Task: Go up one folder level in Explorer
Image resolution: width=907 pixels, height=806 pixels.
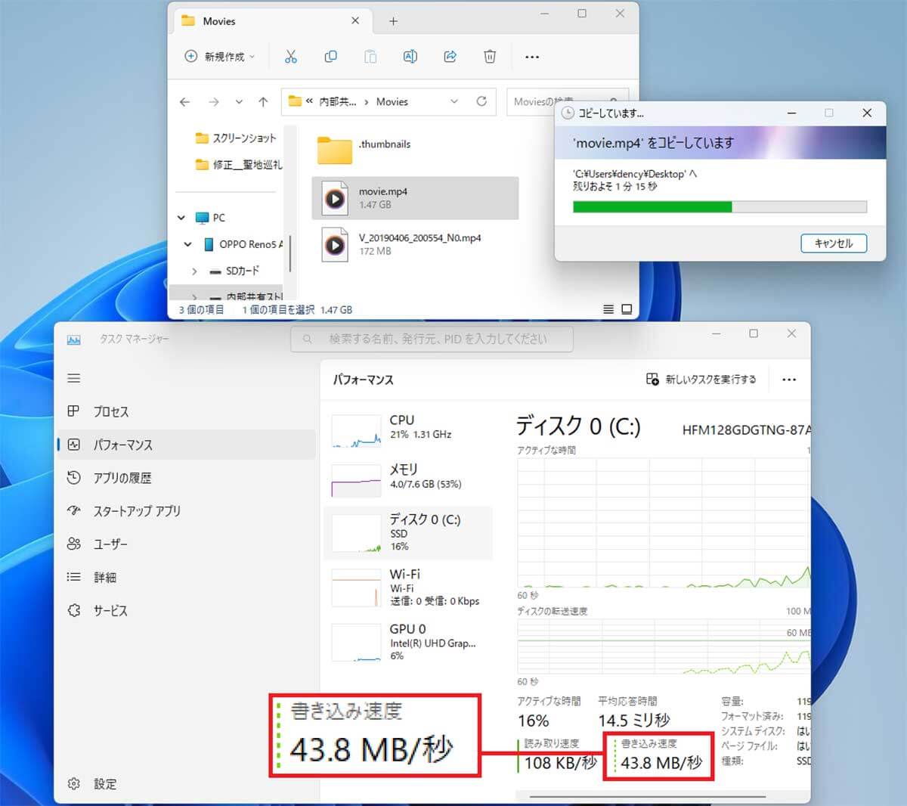Action: 263,102
